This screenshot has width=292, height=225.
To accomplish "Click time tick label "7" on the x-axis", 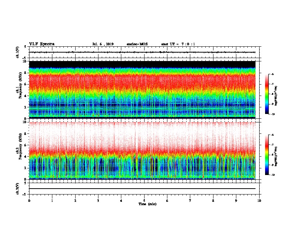I will pyautogui.click(x=190, y=201).
